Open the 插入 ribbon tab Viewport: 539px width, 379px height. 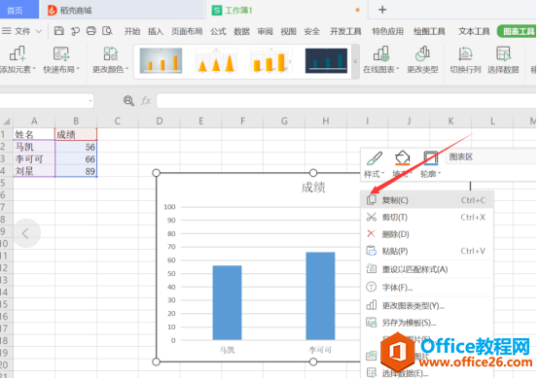156,31
